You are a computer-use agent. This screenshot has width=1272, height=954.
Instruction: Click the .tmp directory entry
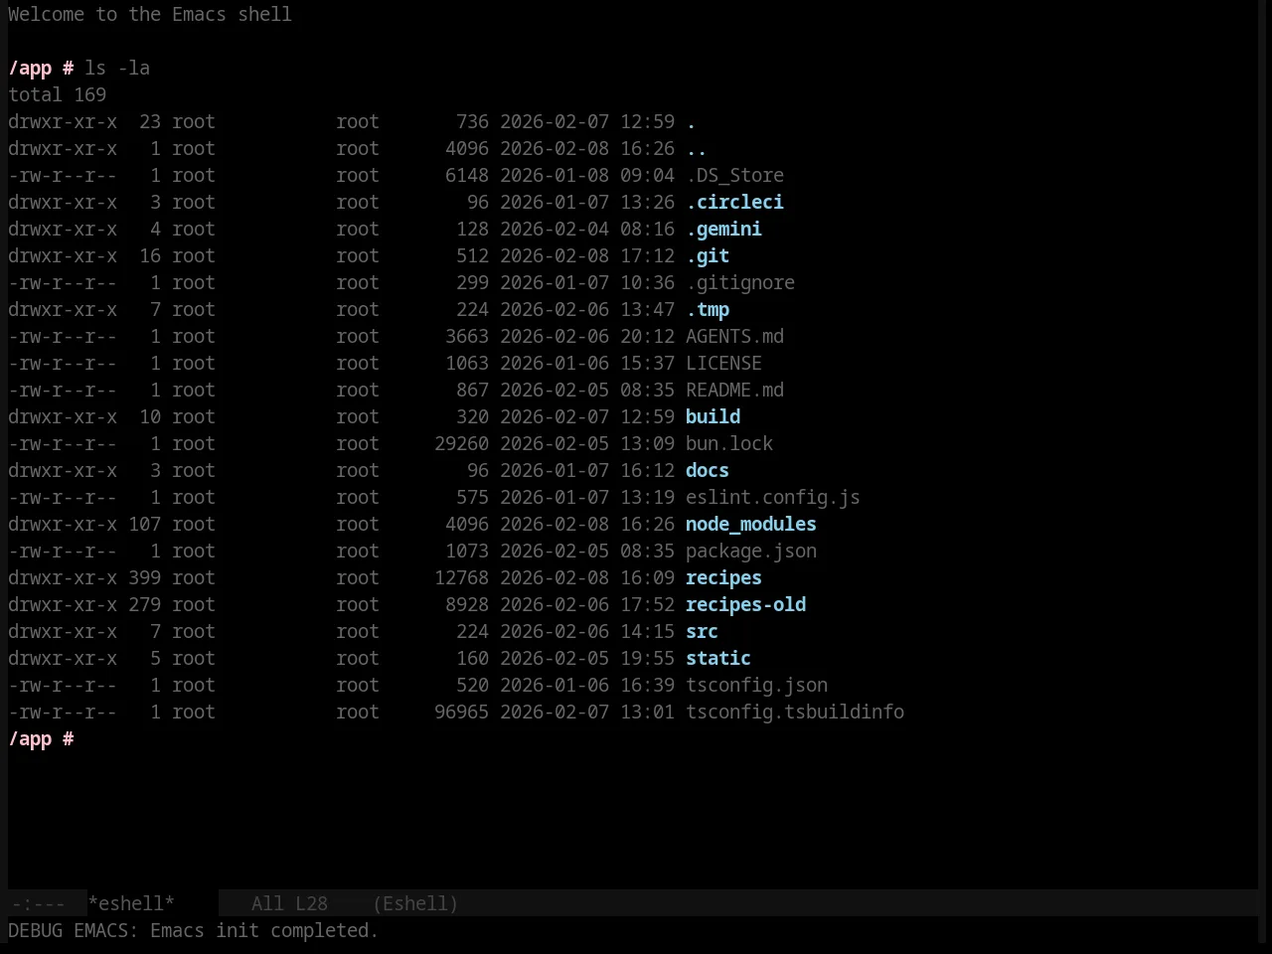click(x=708, y=309)
